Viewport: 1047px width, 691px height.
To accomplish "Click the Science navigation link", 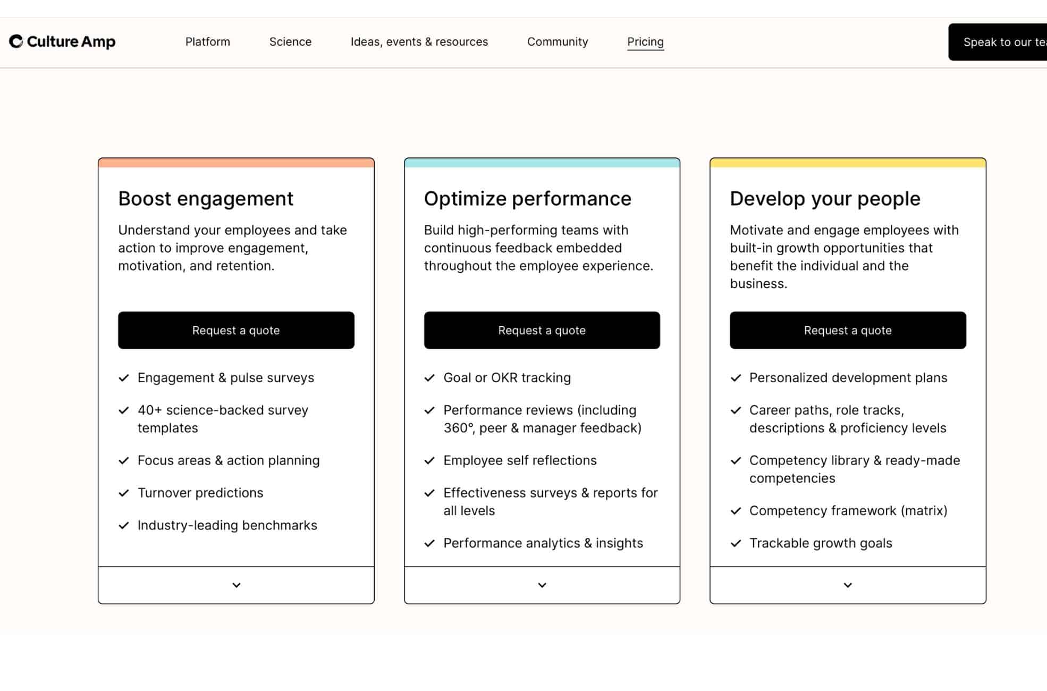I will point(290,41).
